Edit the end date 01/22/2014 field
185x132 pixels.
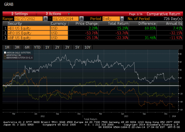[x=66, y=19]
